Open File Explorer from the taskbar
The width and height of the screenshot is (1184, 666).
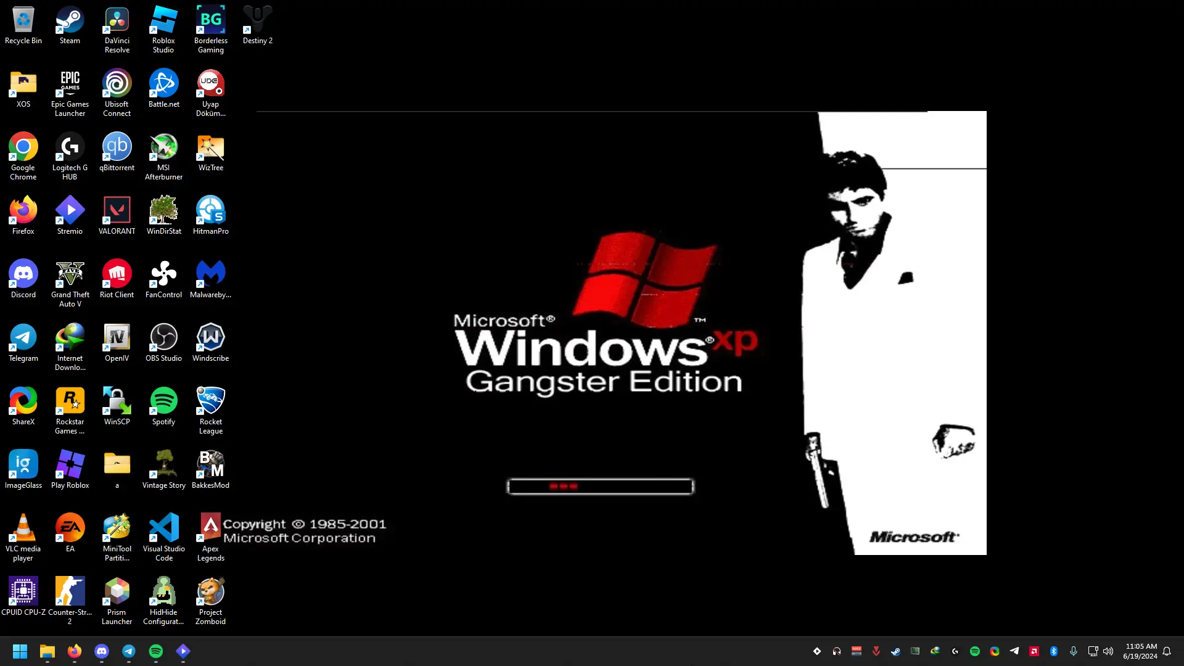(x=47, y=651)
